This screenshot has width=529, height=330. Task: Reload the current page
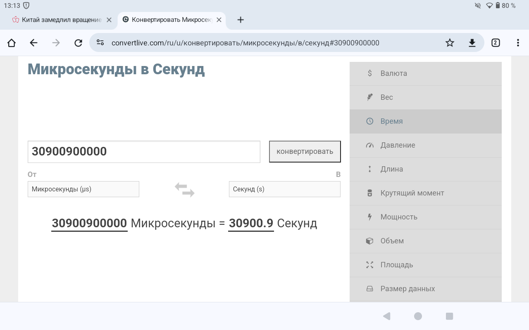[78, 43]
